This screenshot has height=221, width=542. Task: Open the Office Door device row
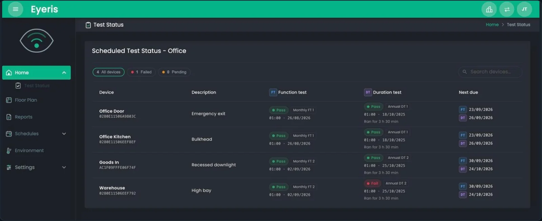307,114
